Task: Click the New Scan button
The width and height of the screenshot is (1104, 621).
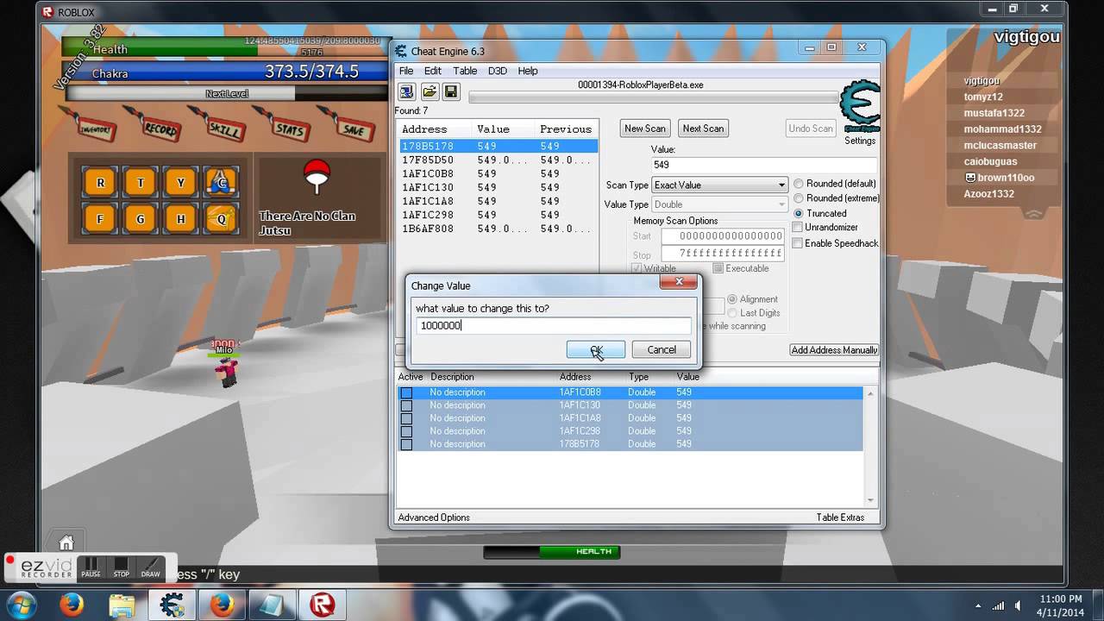Action: tap(645, 129)
